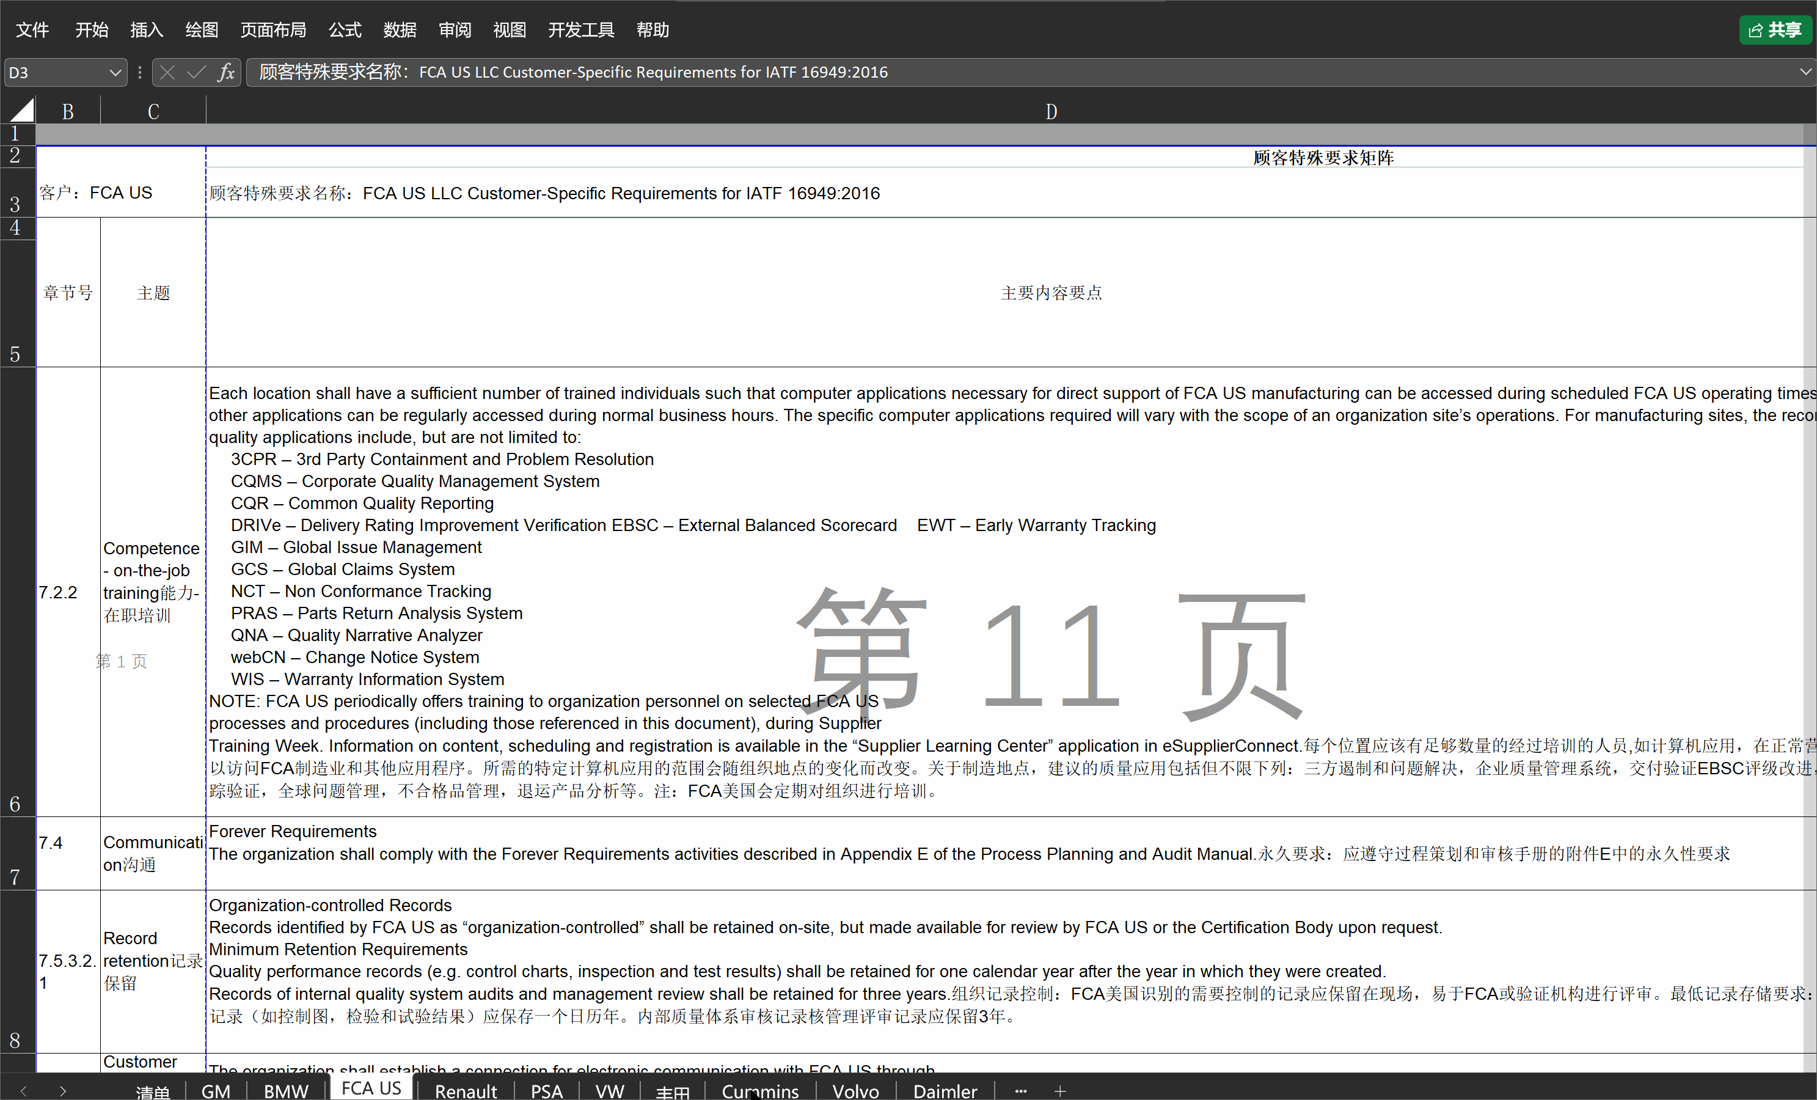1817x1100 pixels.
Task: Click the Forever Requirements content cell
Action: 1011,854
